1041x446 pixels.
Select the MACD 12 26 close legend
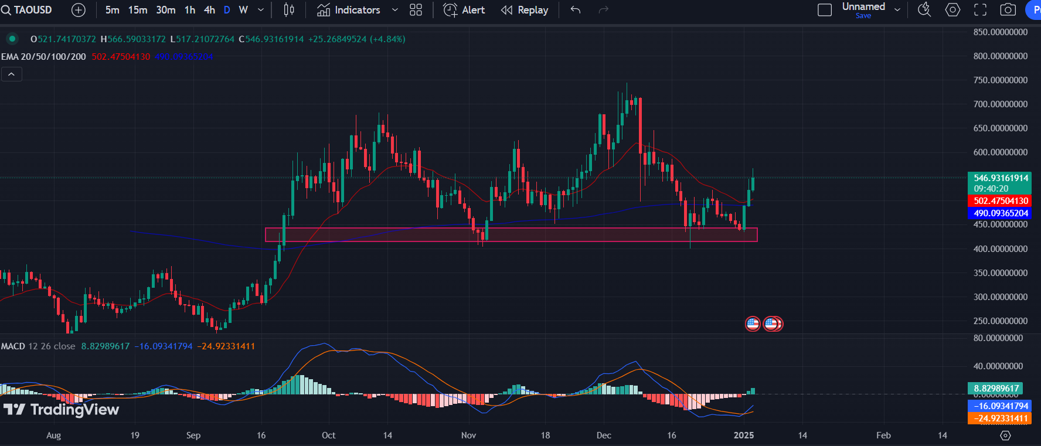(38, 346)
